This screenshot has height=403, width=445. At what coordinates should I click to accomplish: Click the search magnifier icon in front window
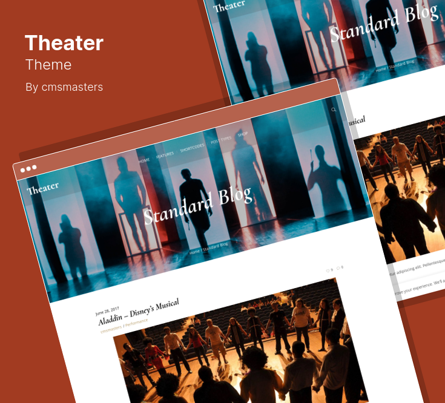334,110
